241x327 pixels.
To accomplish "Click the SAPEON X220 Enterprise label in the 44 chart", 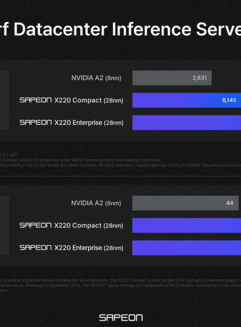I will coord(71,248).
